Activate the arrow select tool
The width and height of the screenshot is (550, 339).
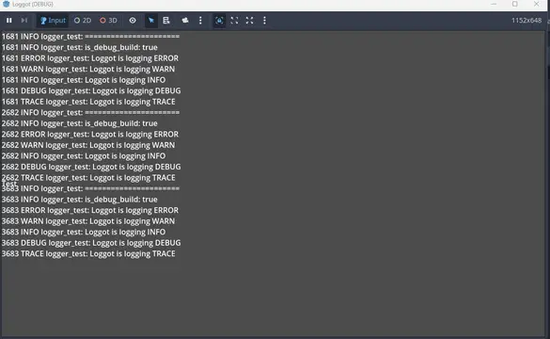[x=151, y=21]
